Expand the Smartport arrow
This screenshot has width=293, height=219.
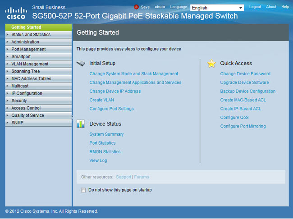coord(8,57)
